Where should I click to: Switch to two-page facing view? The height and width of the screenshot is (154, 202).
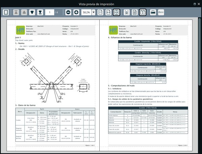point(143,12)
